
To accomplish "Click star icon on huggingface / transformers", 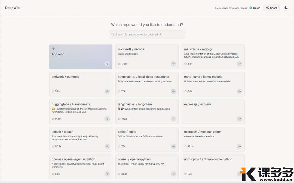I will (53, 119).
